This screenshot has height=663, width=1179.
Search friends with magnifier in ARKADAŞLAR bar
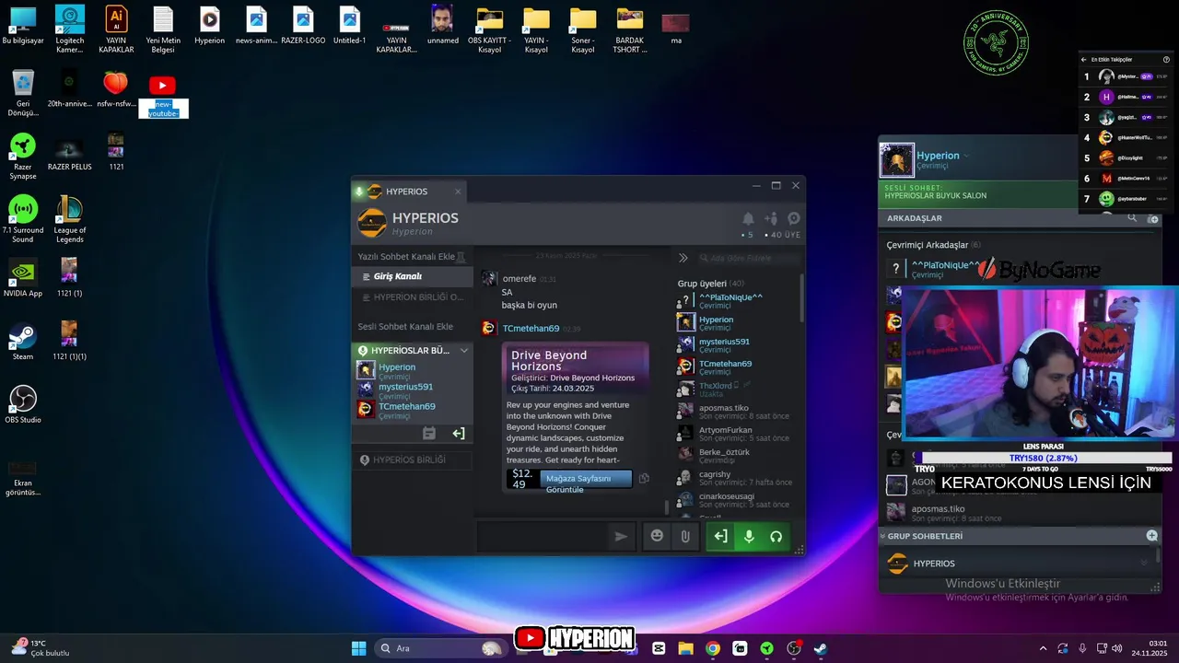point(1132,218)
